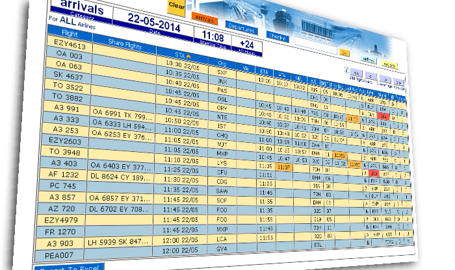The image size is (455, 270).
Task: Switch to the Arrivals tab
Action: pyautogui.click(x=205, y=18)
